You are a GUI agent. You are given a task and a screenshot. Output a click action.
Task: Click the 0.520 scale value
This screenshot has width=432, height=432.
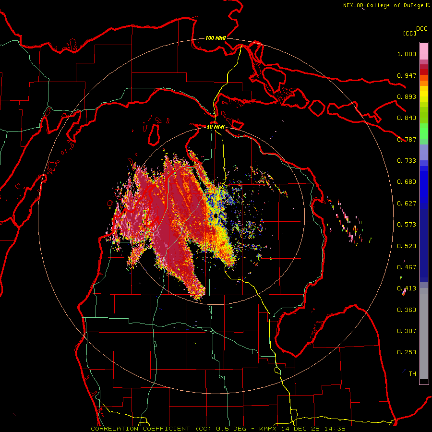[x=407, y=246]
